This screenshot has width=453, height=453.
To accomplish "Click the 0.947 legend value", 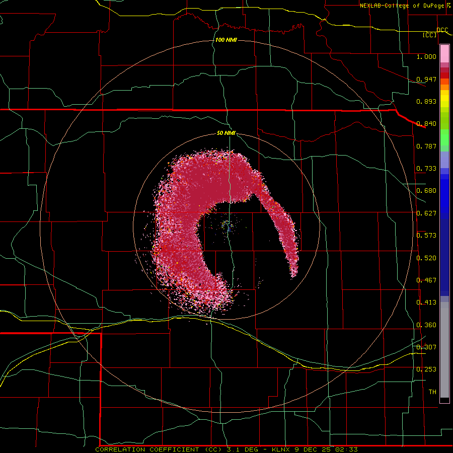I will tap(426, 79).
